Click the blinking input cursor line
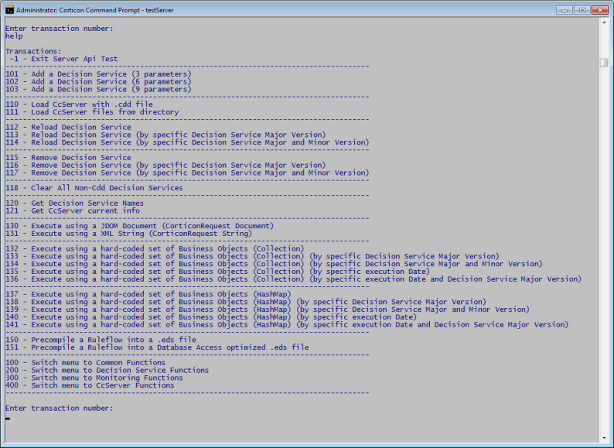 8,419
